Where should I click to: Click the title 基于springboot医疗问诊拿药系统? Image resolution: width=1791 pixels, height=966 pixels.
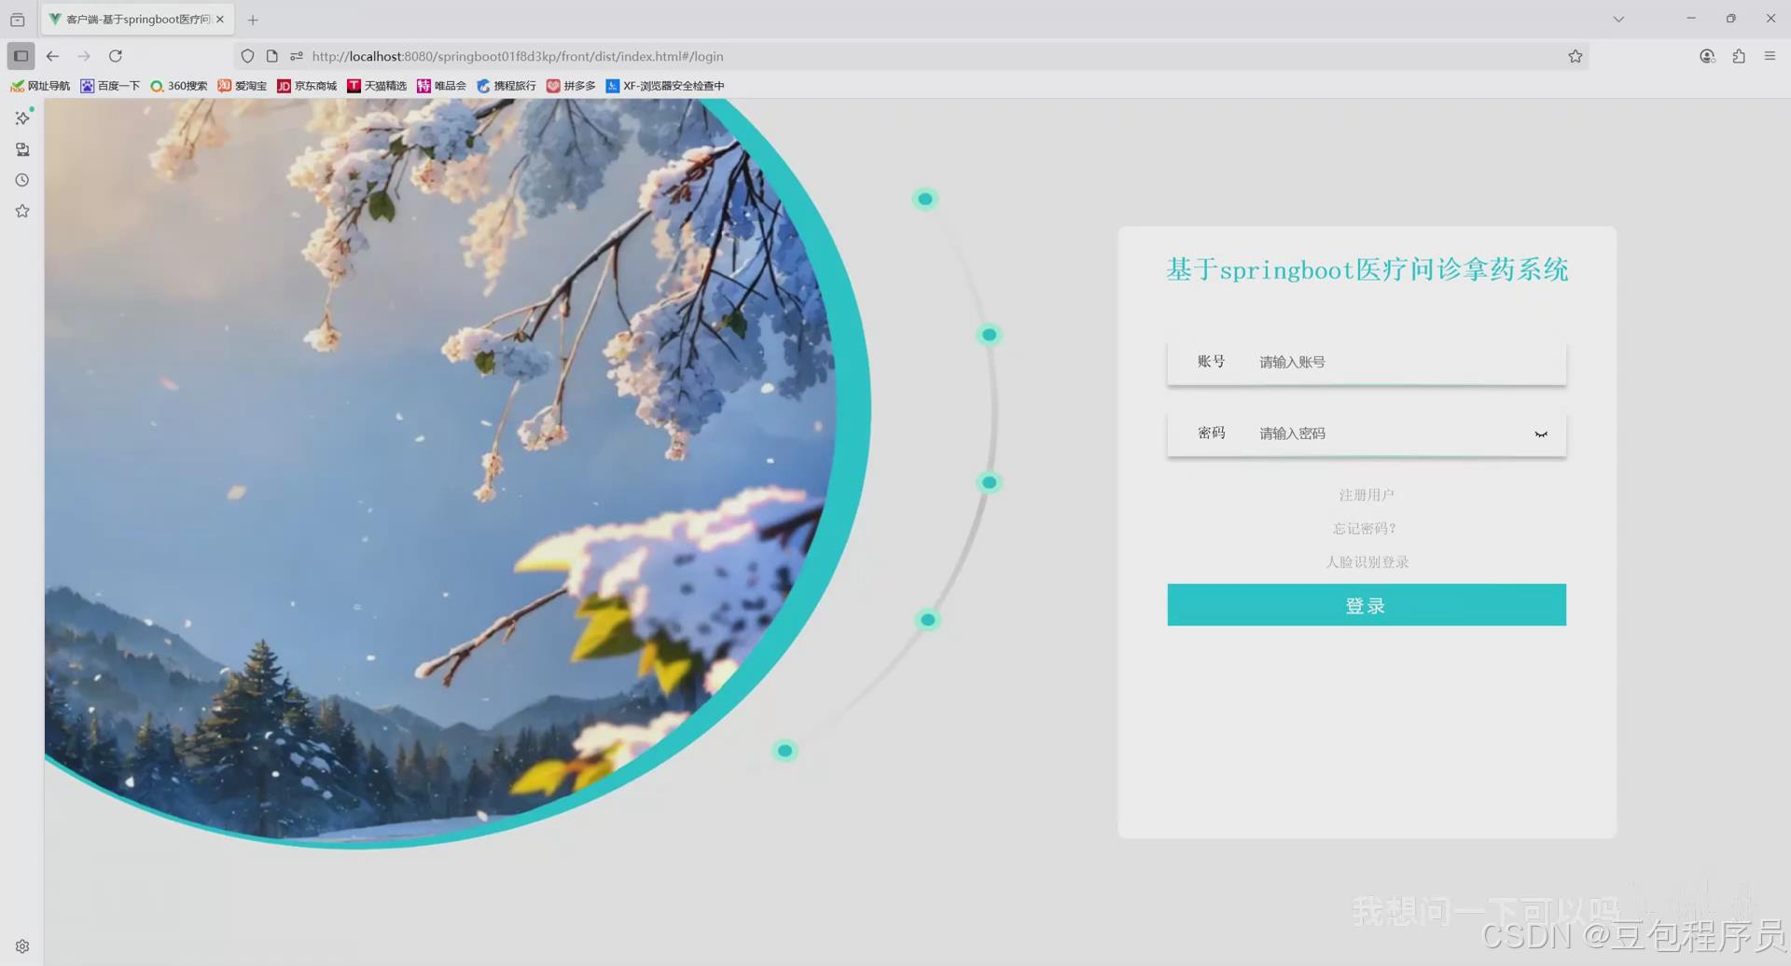[x=1367, y=269]
